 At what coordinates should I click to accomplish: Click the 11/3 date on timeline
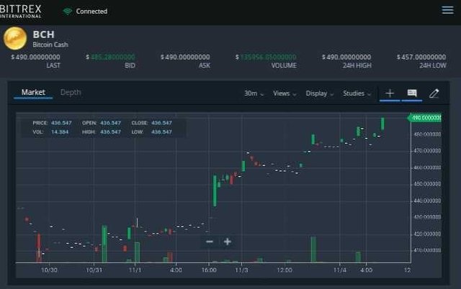241,270
